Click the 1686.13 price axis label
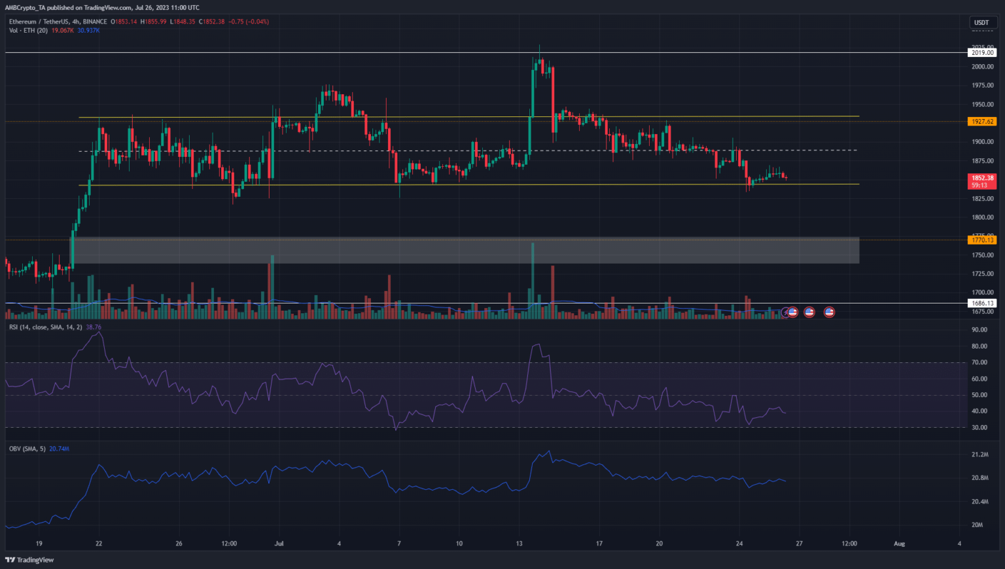Image resolution: width=1005 pixels, height=569 pixels. pyautogui.click(x=982, y=303)
